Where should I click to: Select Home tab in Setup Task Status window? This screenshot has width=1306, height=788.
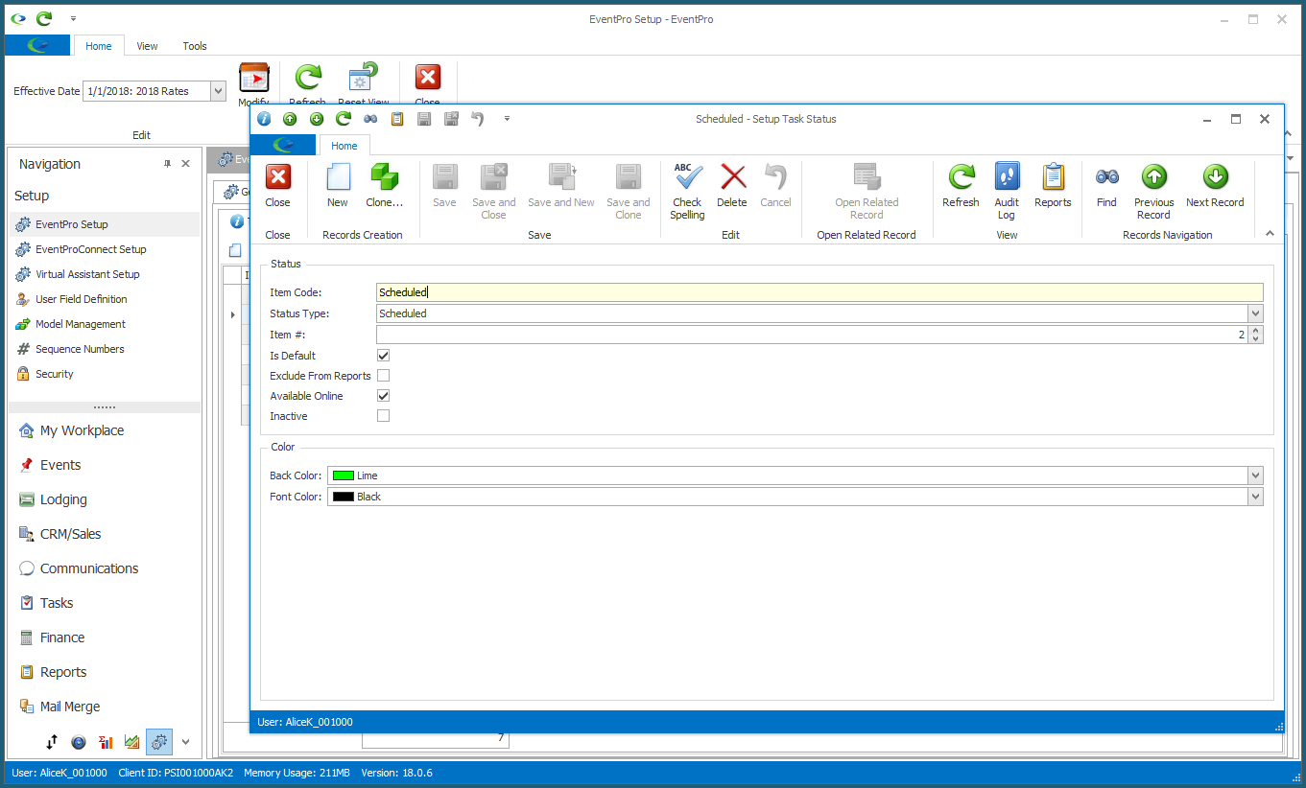pyautogui.click(x=344, y=146)
